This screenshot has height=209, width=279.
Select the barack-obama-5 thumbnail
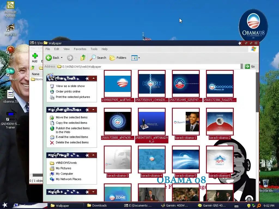pyautogui.click(x=186, y=159)
